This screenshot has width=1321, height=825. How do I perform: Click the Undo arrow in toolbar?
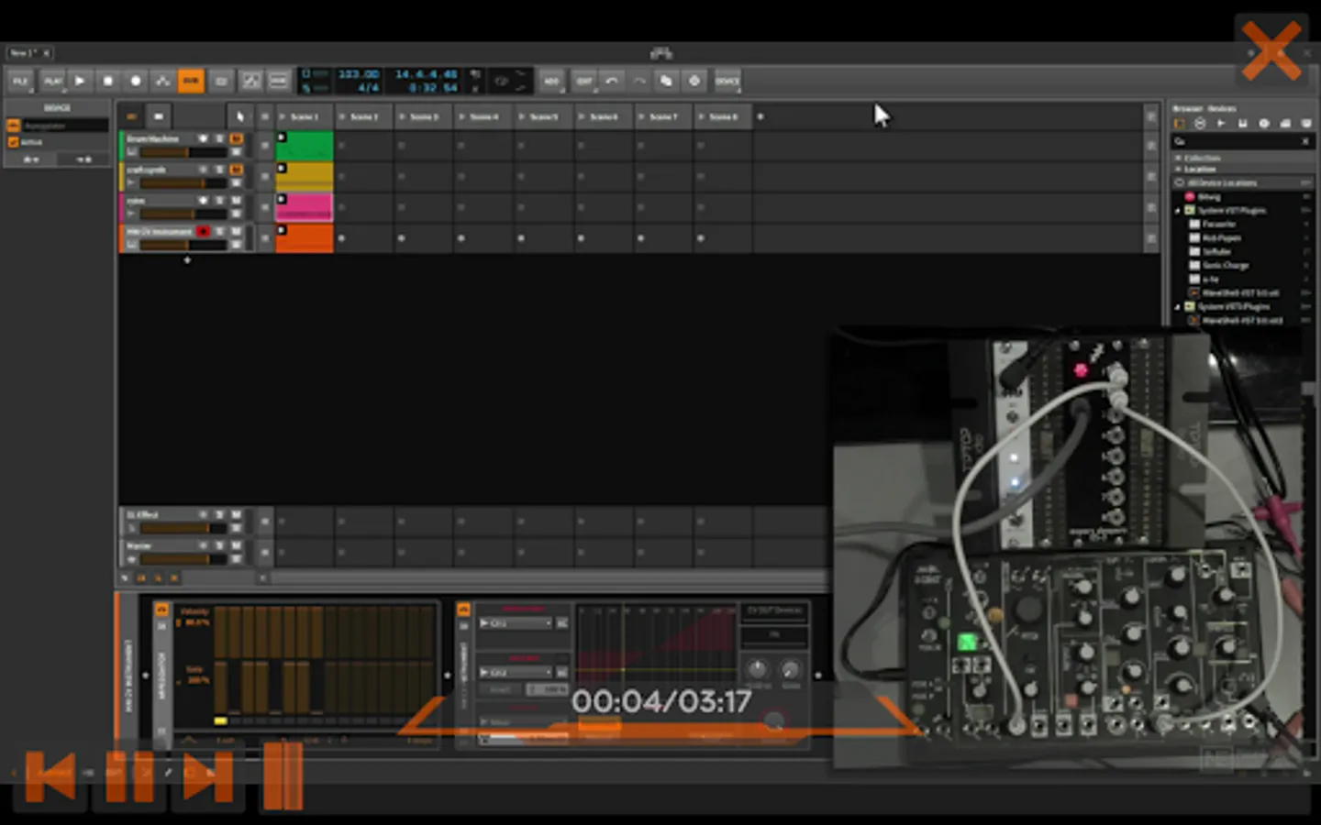pyautogui.click(x=612, y=81)
